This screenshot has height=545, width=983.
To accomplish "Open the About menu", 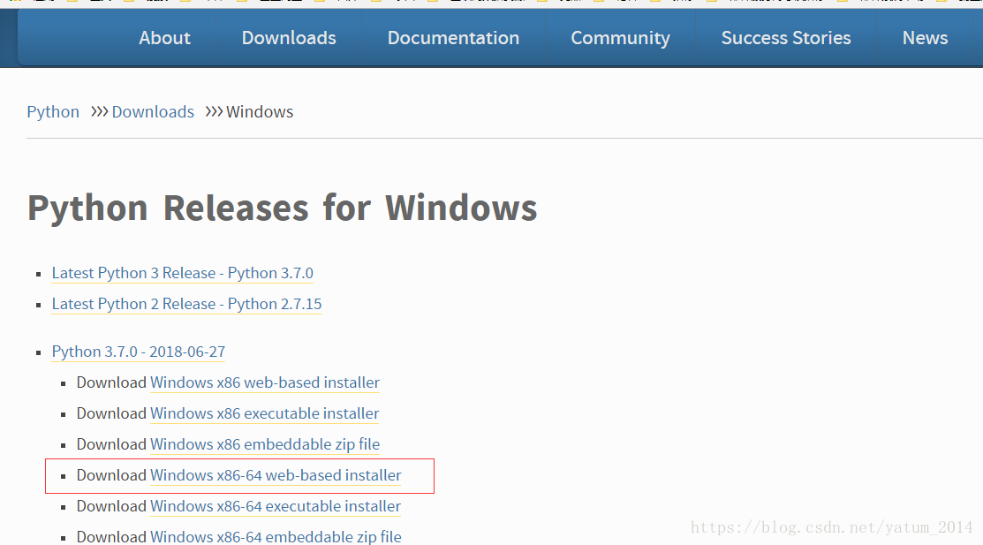I will tap(164, 37).
